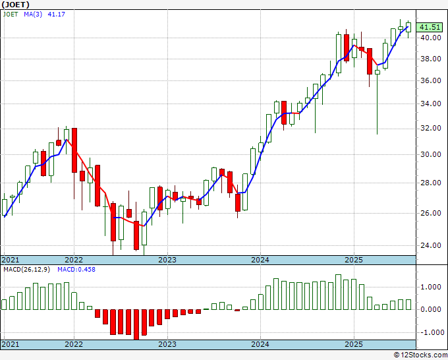This screenshot has height=360, width=448.
Task: Click the 34.00 price axis label
Action: click(x=431, y=104)
